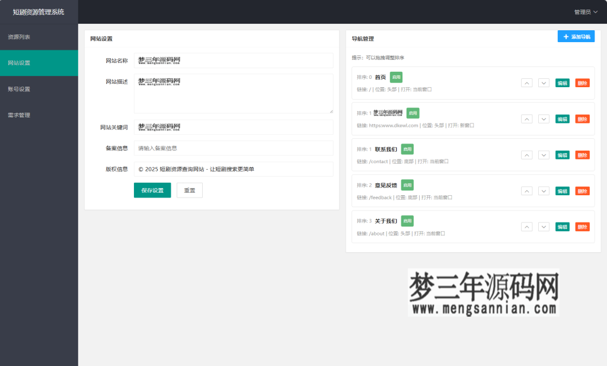Move 联系我们 navigation item up
607x366 pixels.
point(526,155)
